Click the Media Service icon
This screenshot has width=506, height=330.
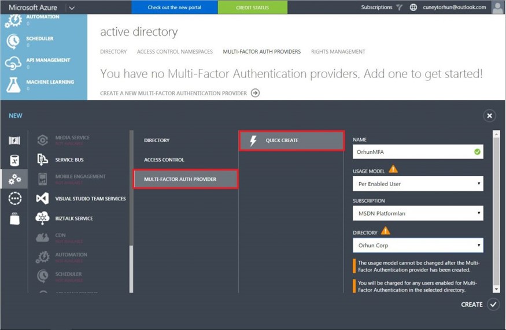42,140
